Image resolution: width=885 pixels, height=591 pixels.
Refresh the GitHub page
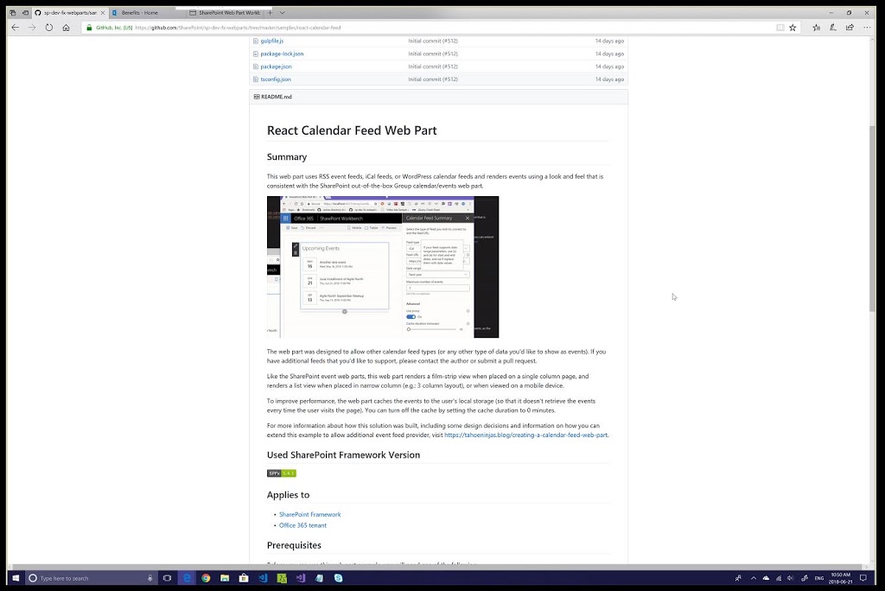click(x=49, y=28)
